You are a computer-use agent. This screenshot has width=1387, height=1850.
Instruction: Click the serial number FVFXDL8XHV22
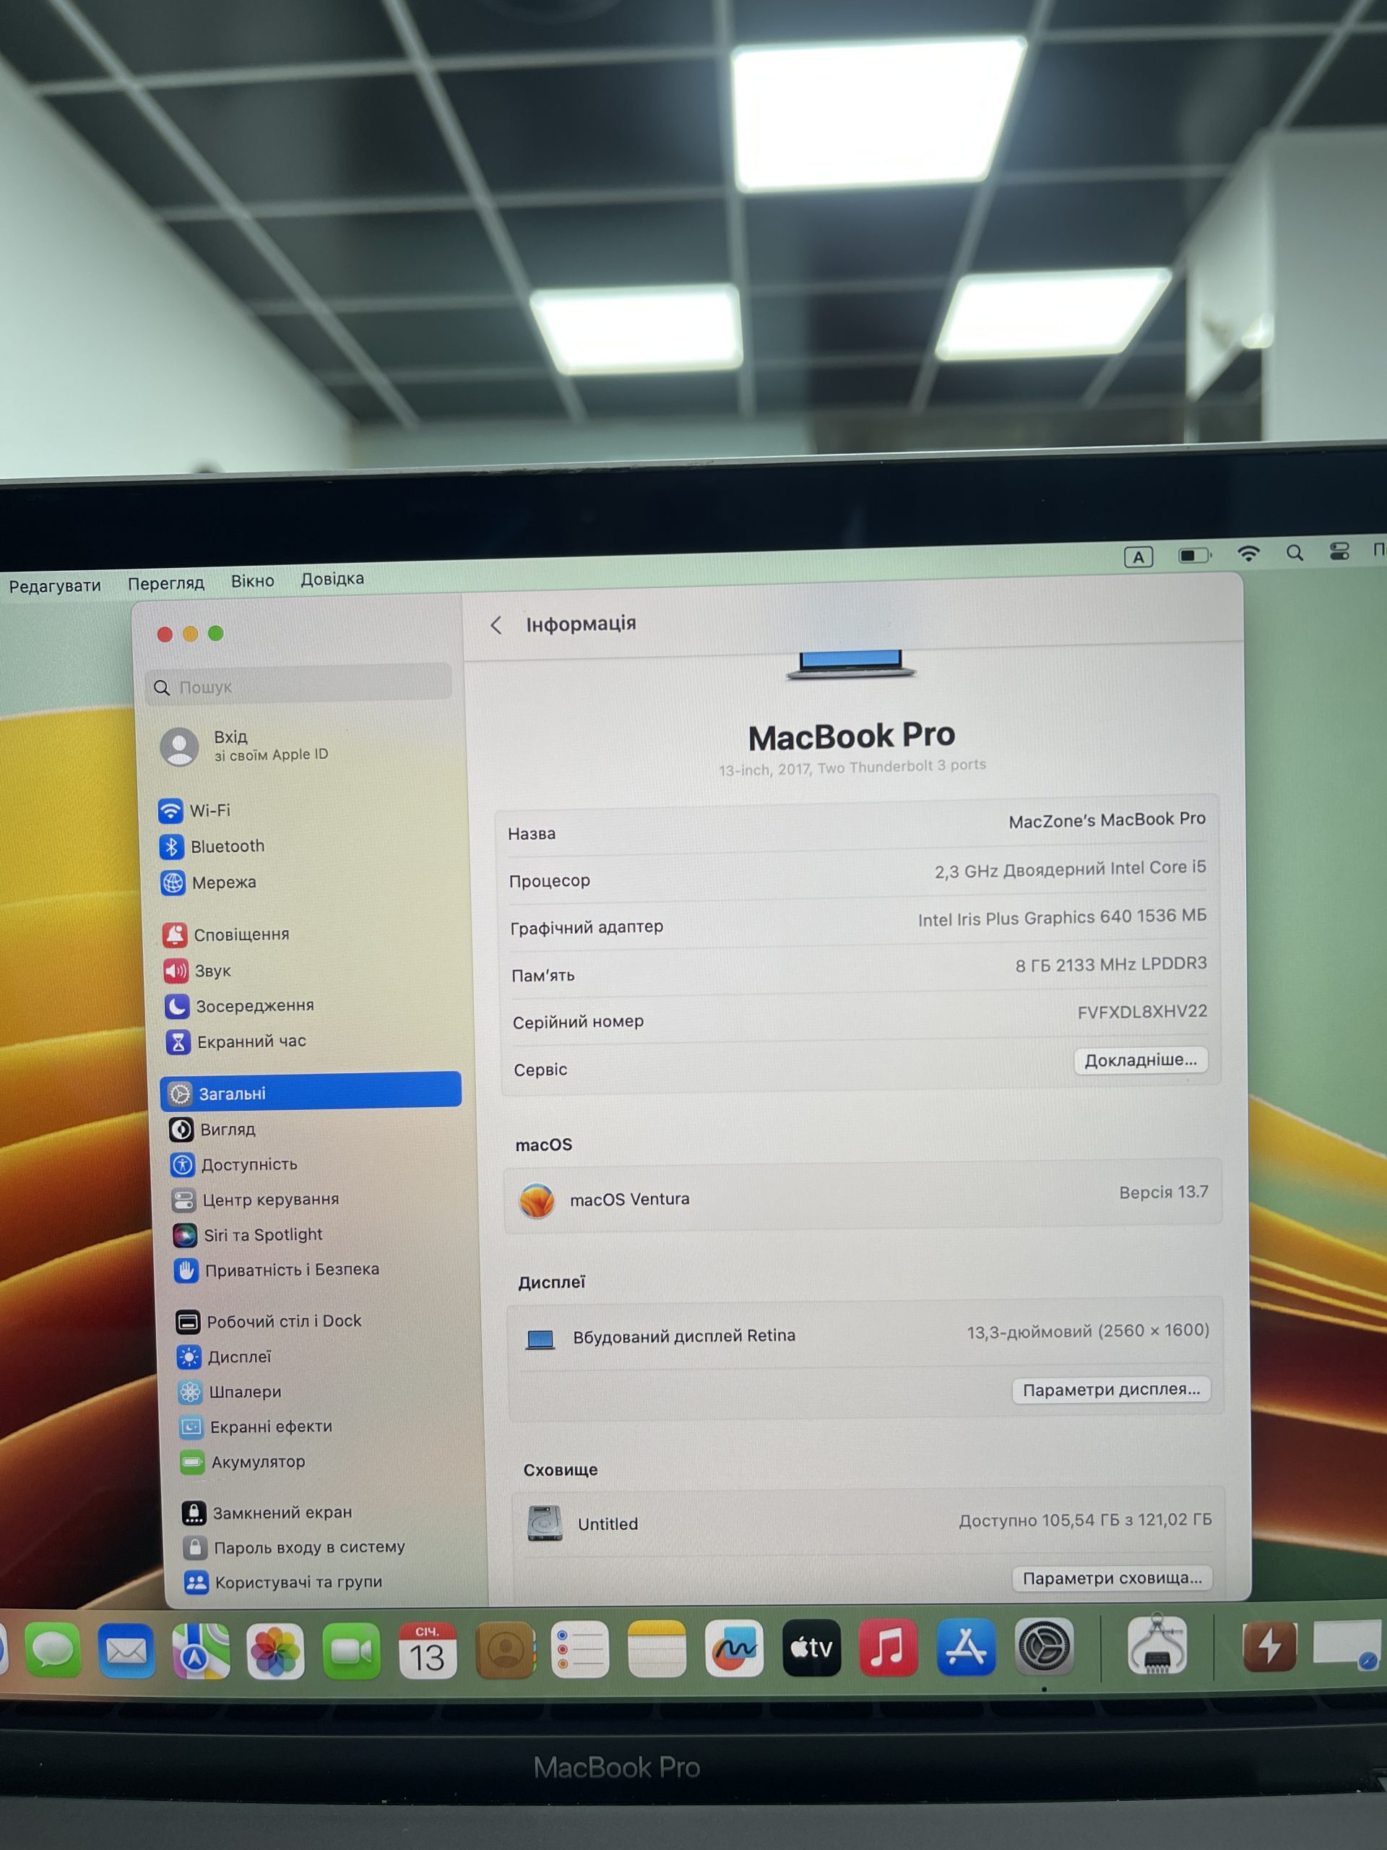pos(1142,1012)
